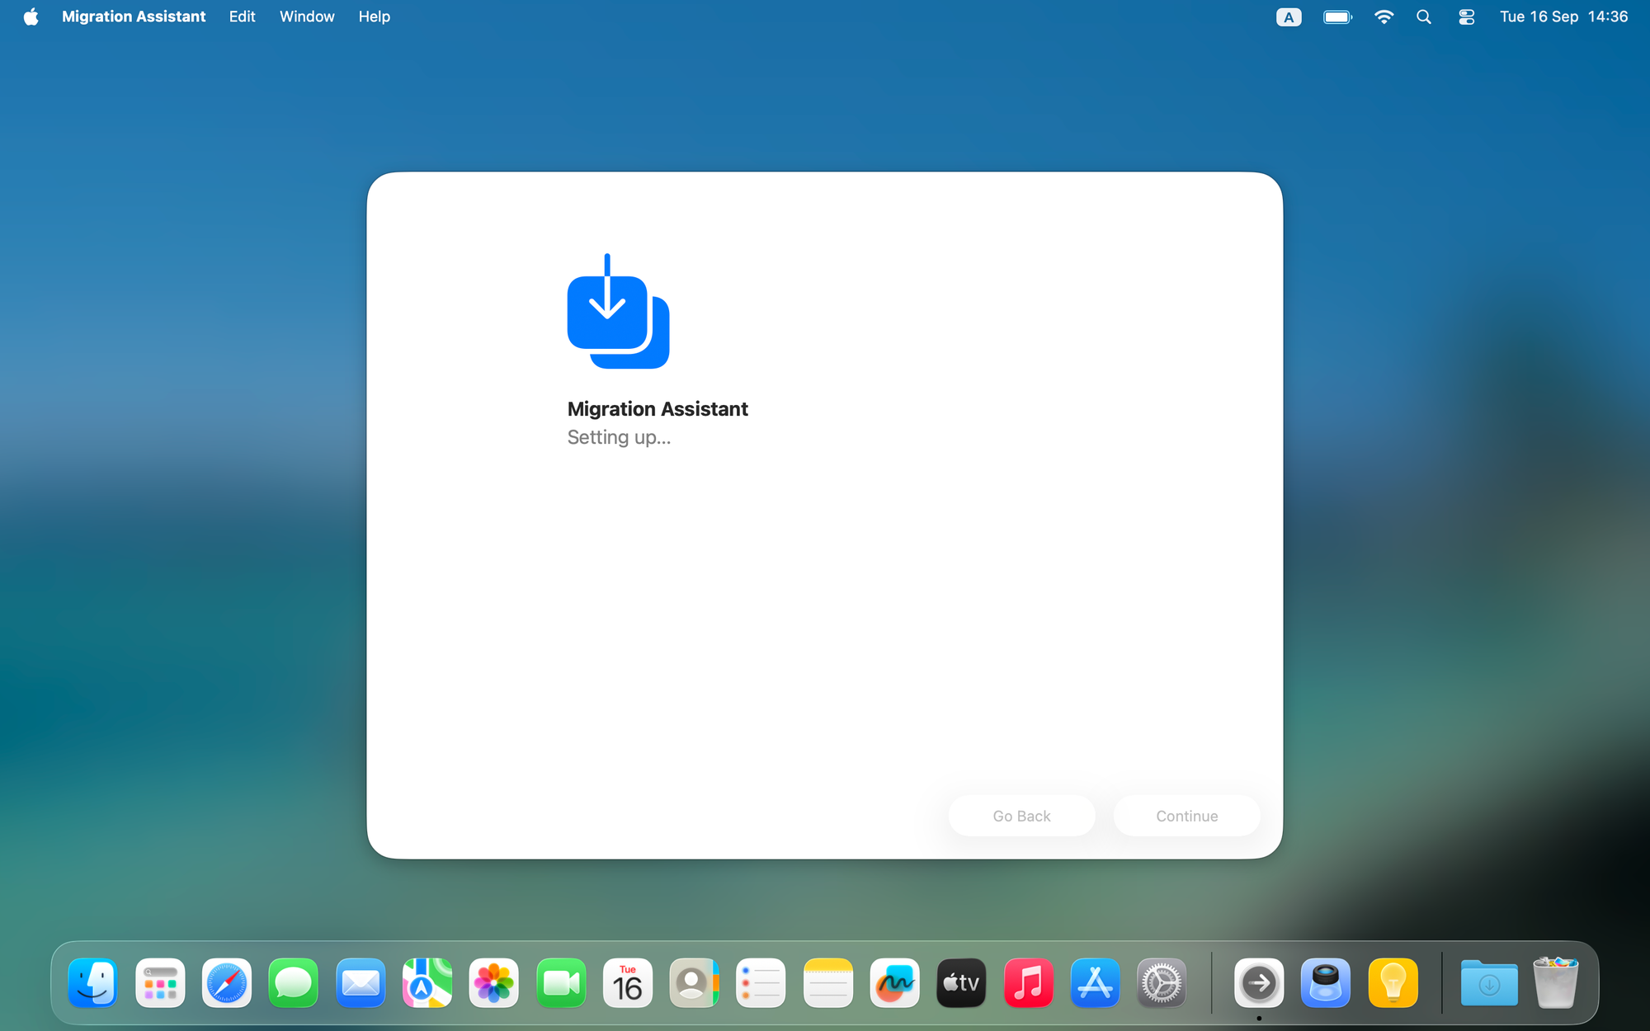Screen dimensions: 1650x1031
Task: Open the keyboard input source menu
Action: point(1289,16)
